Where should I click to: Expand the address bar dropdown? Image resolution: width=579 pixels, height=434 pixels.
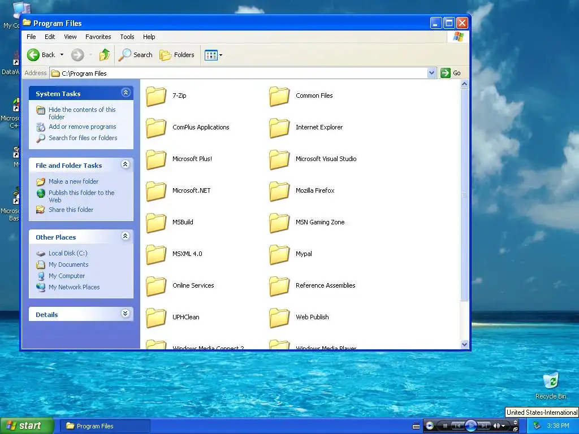point(431,73)
